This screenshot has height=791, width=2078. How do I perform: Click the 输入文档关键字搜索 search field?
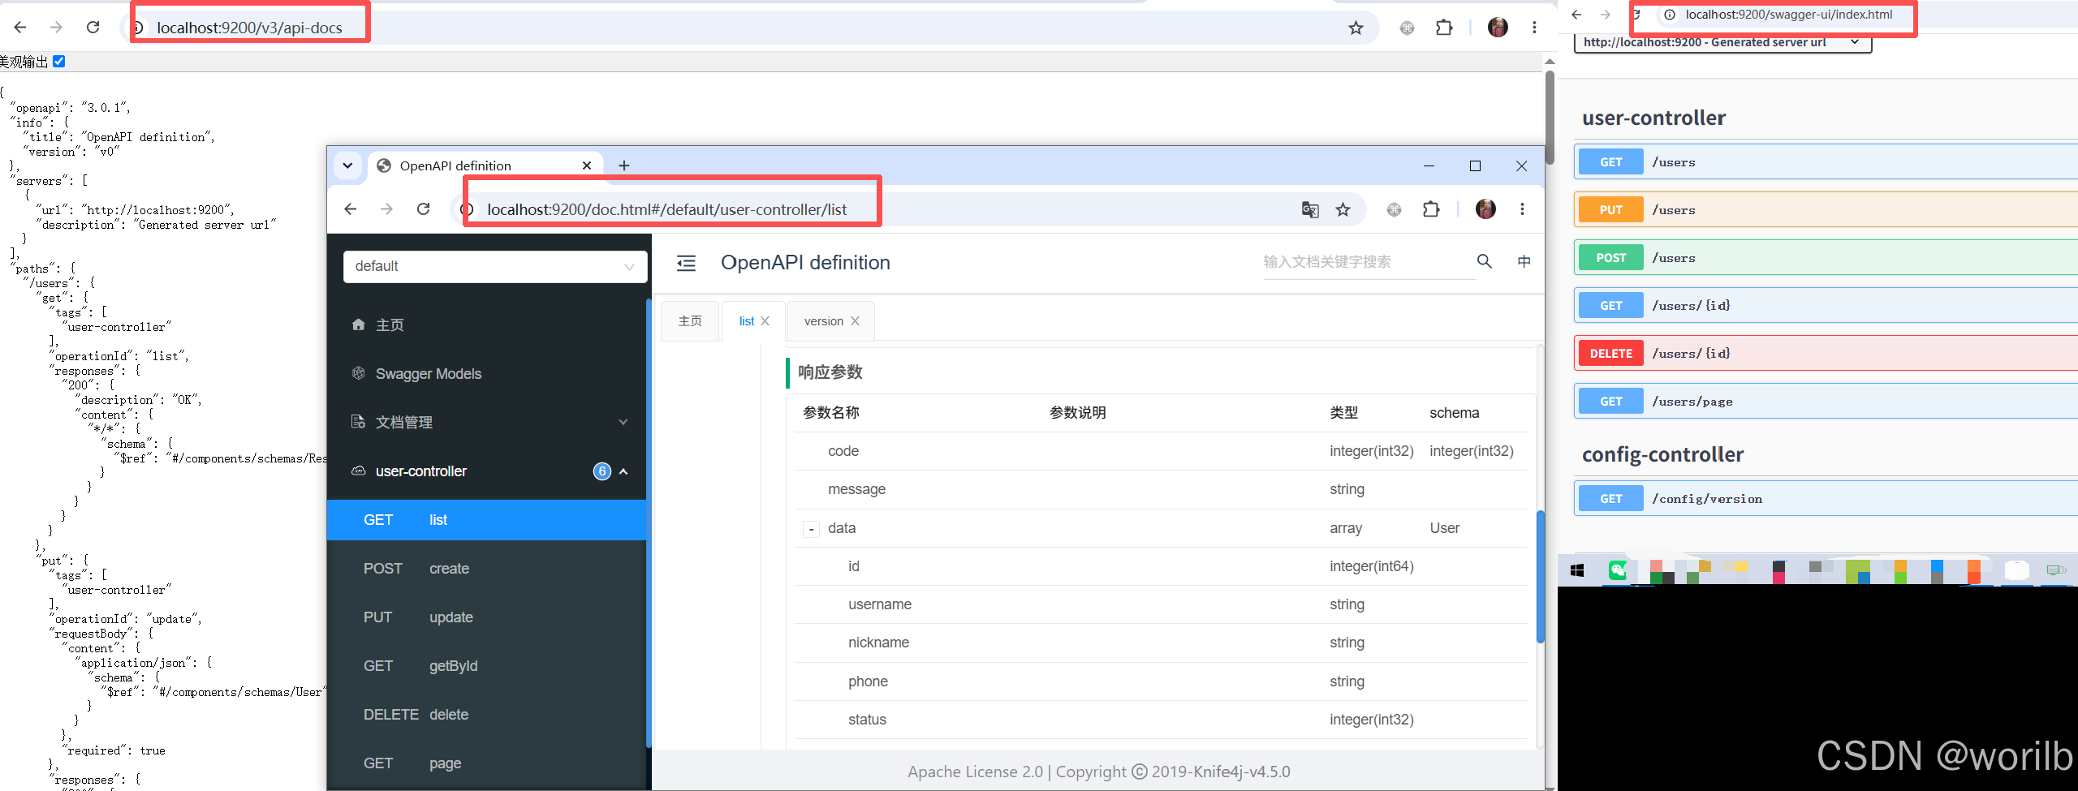(x=1369, y=262)
